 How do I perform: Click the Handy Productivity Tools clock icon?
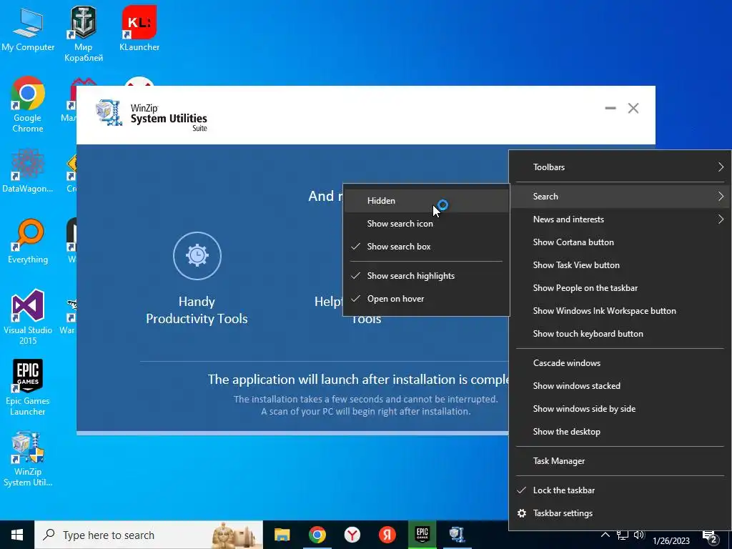(x=197, y=256)
